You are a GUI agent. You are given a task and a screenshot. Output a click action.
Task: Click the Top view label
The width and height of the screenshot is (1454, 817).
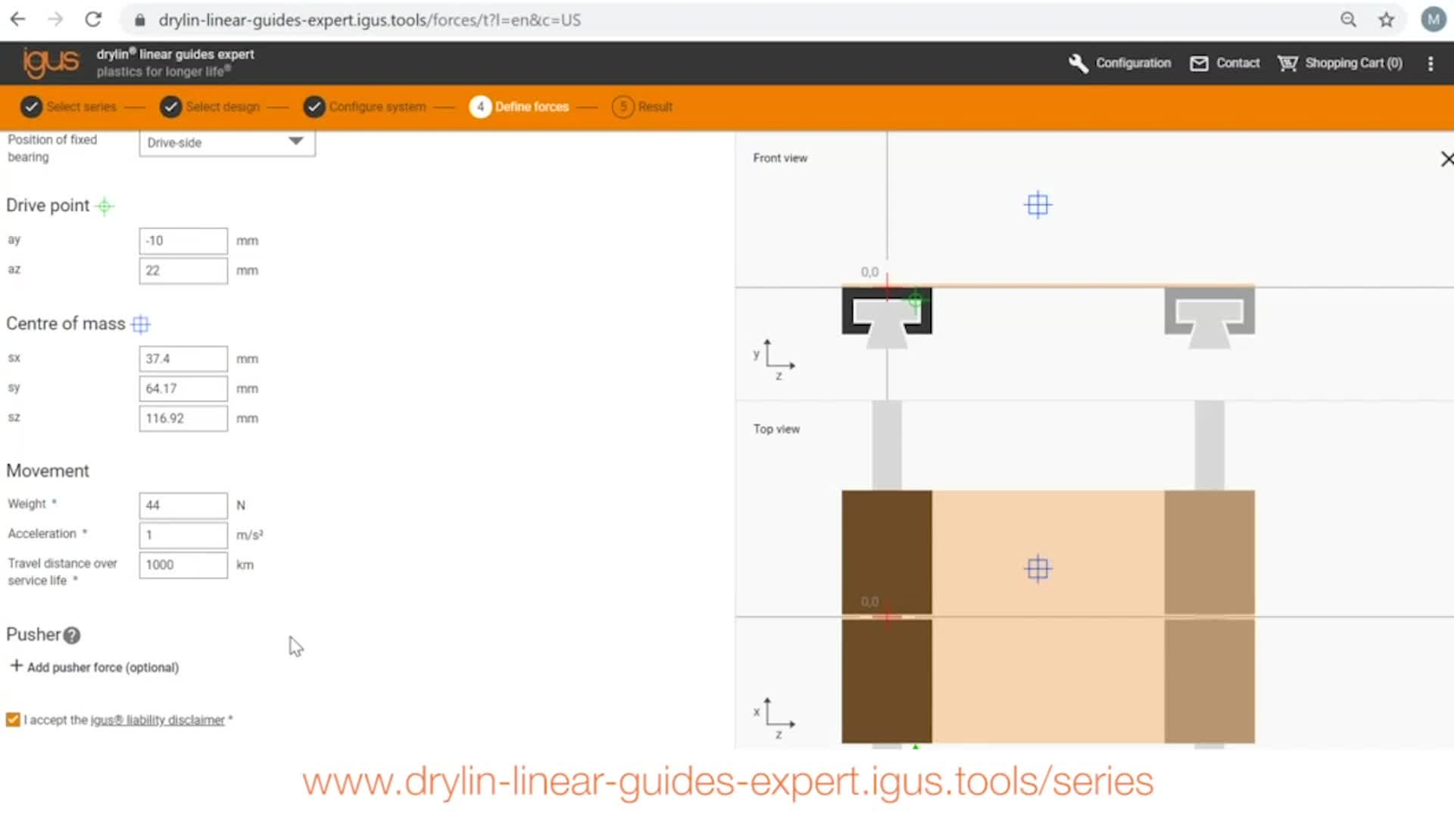point(776,429)
